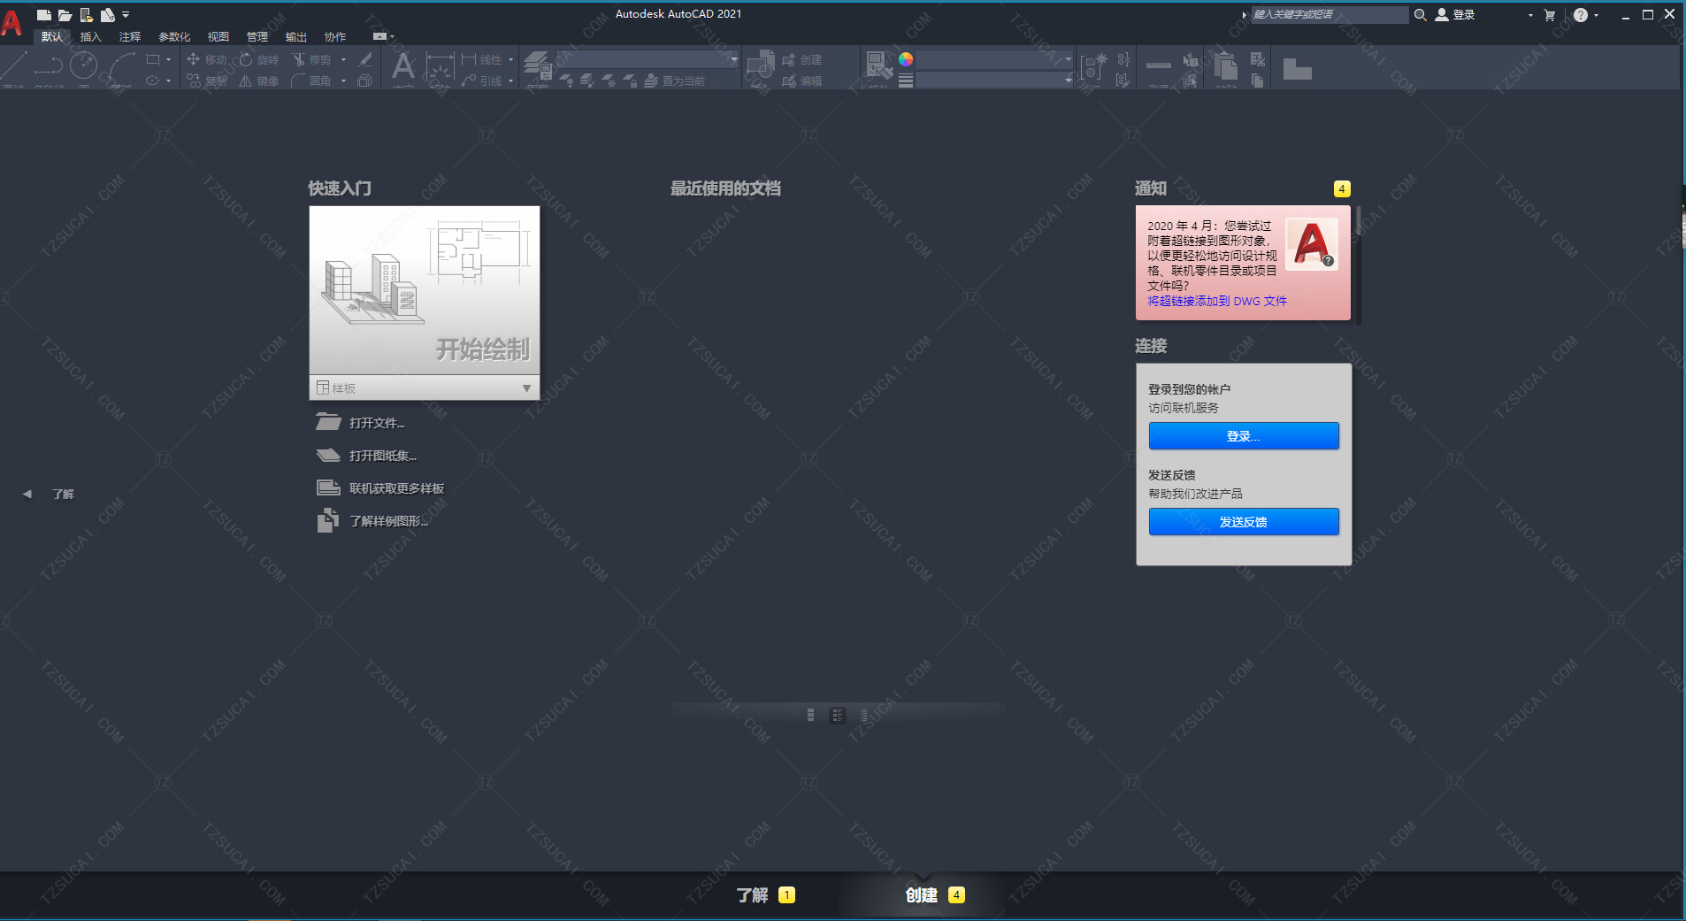Click the 开始绘制 start drawing thumbnail

(425, 290)
